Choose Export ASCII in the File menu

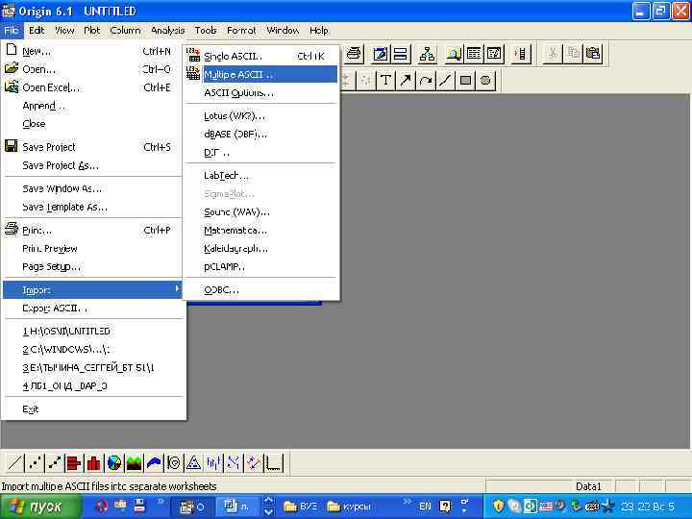(92, 309)
